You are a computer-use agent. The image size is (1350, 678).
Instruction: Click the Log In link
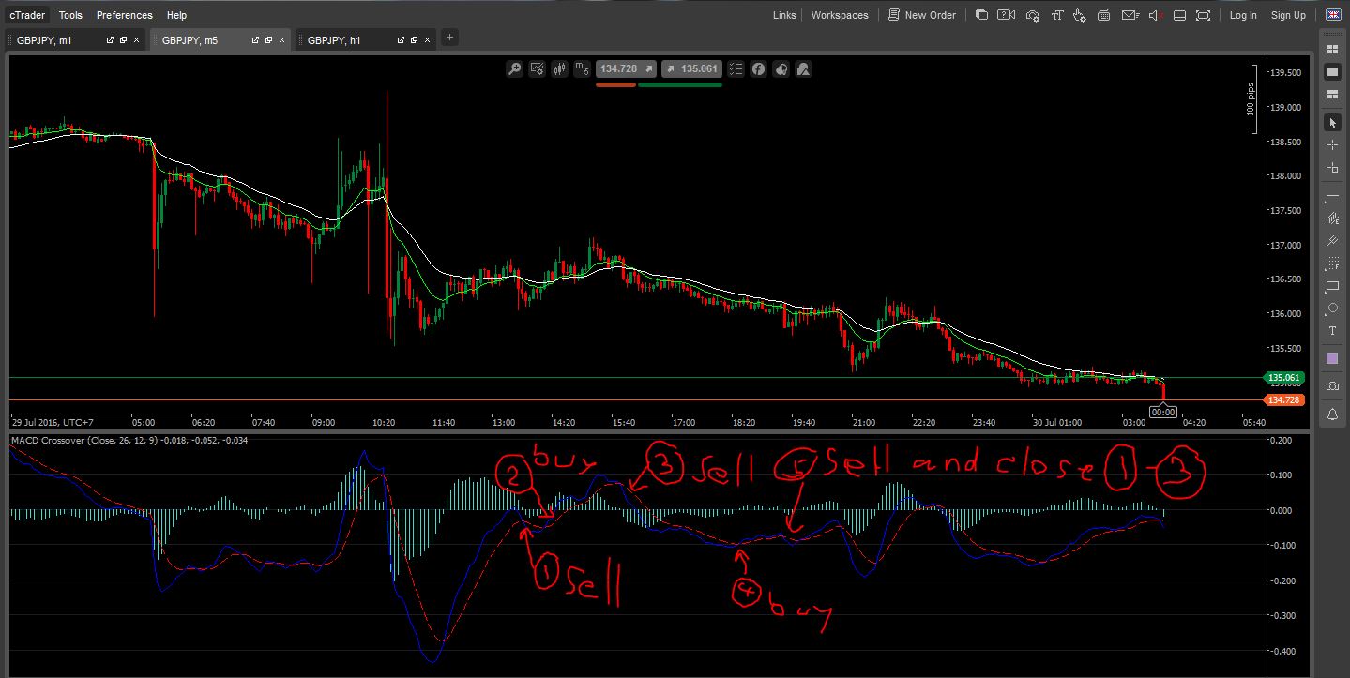point(1243,15)
